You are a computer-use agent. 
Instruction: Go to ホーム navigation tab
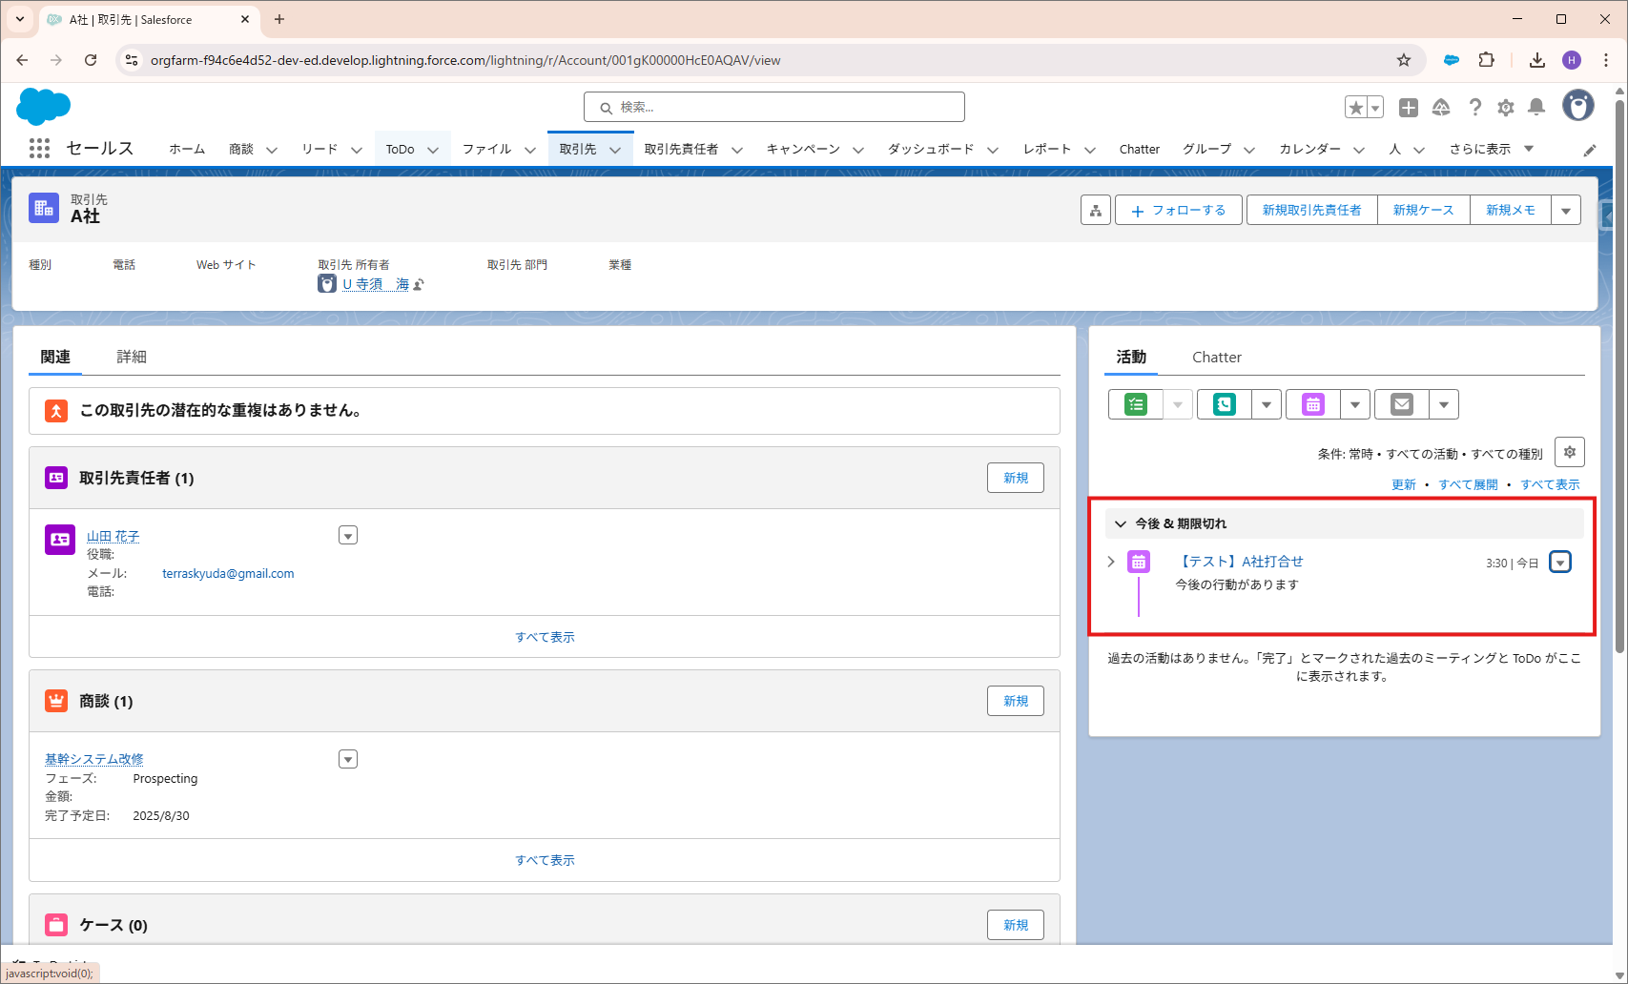[187, 149]
